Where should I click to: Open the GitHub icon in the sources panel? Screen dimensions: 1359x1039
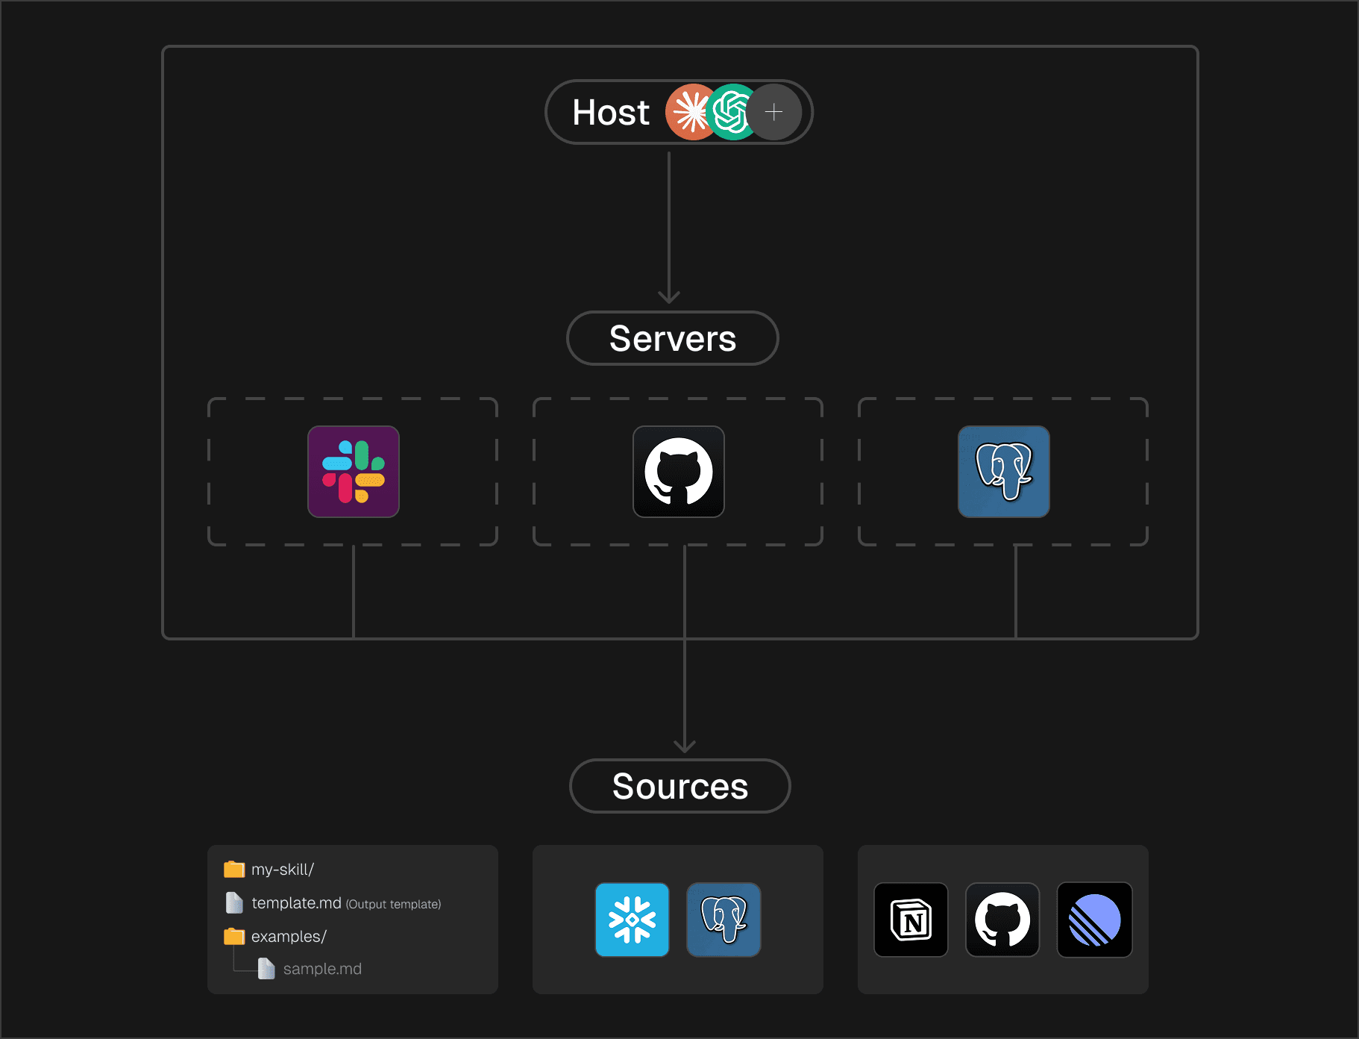(x=1002, y=920)
